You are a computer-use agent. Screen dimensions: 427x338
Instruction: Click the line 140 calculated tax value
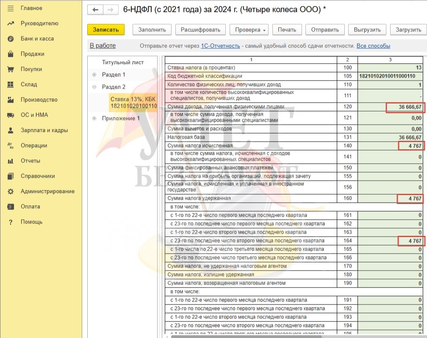point(390,146)
